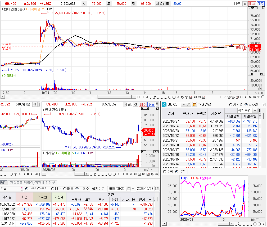267x227 pixels.
Task: Switch to 관심종목 외국인/기관 매매현황 tab
Action: (x=33, y=183)
